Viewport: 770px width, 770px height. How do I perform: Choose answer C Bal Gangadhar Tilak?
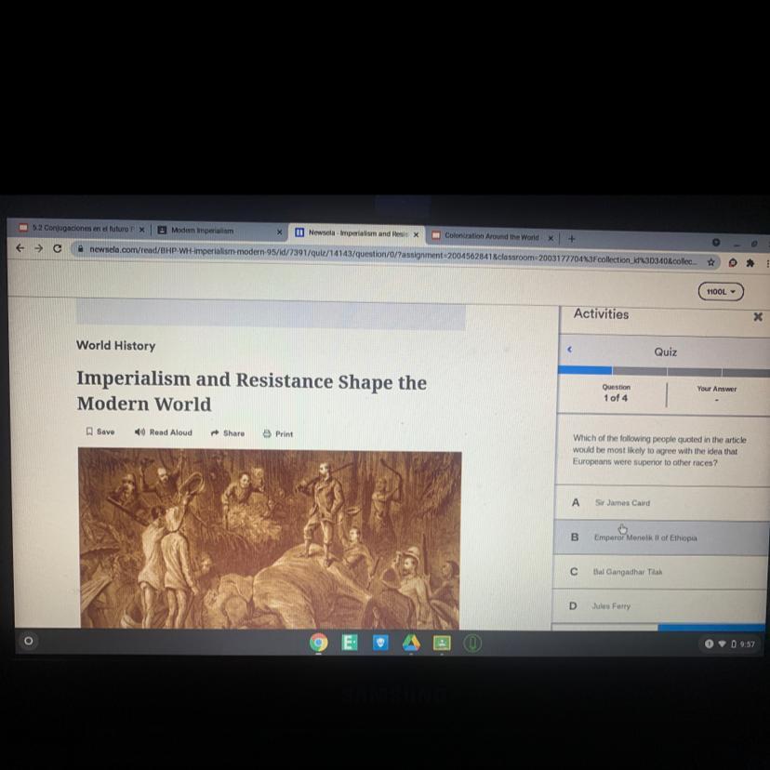pos(660,572)
